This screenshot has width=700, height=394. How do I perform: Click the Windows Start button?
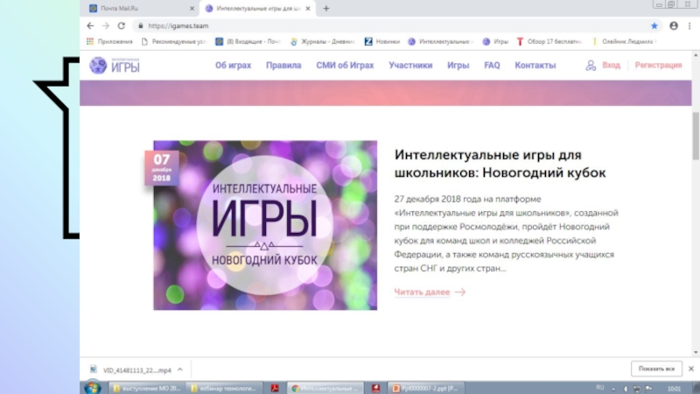pos(92,387)
